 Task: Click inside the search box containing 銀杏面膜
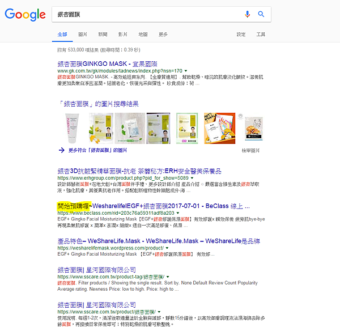(x=147, y=14)
